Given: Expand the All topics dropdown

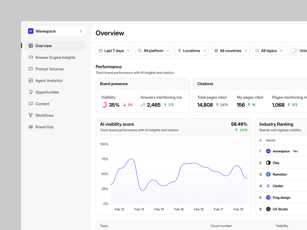Looking at the screenshot, I should click(269, 51).
